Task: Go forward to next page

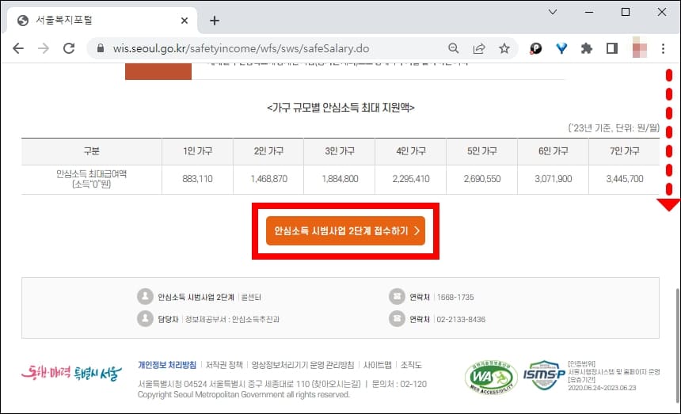Action: (x=44, y=48)
